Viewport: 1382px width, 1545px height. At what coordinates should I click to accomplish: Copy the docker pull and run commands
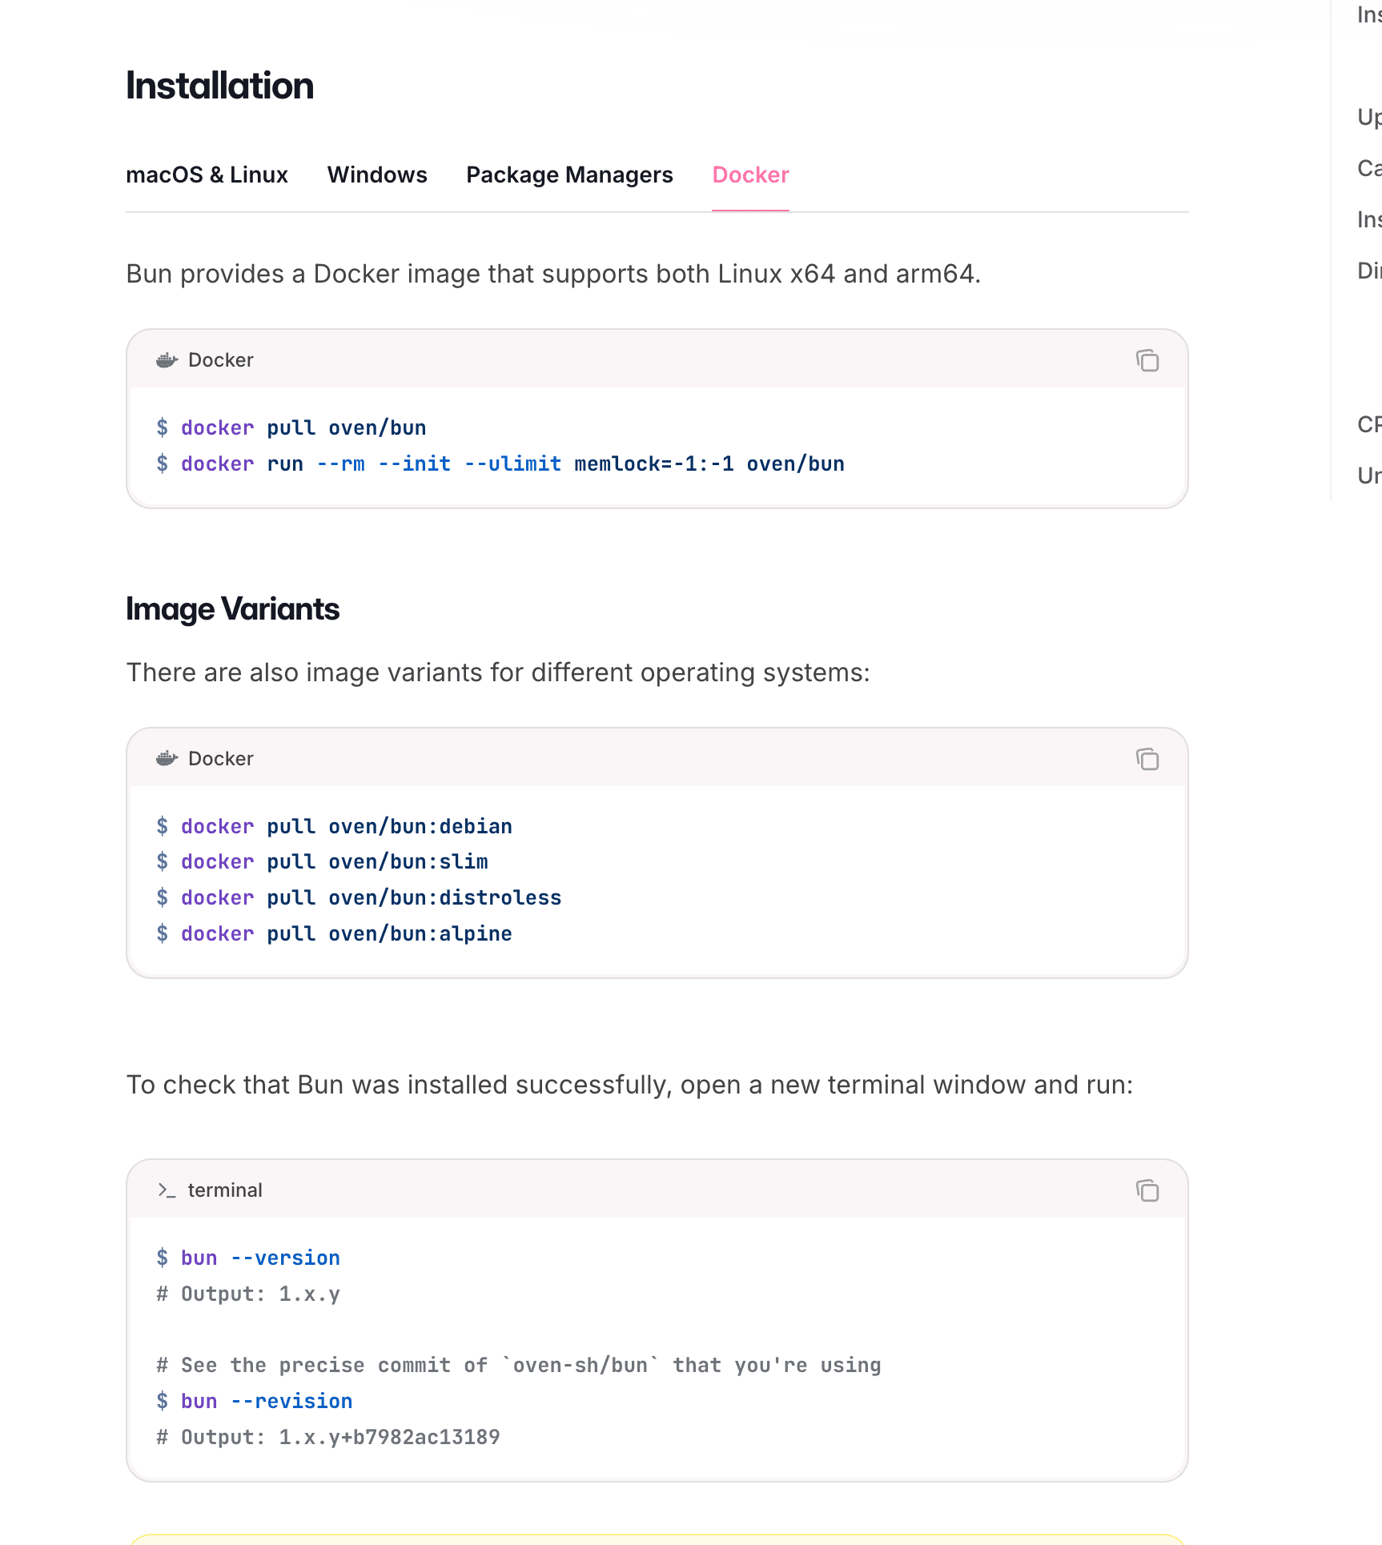pyautogui.click(x=1147, y=361)
